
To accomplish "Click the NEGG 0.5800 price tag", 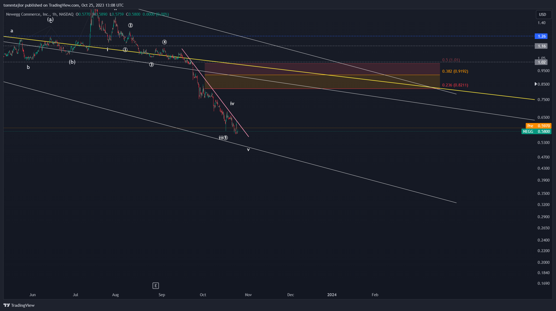I will tap(536, 132).
